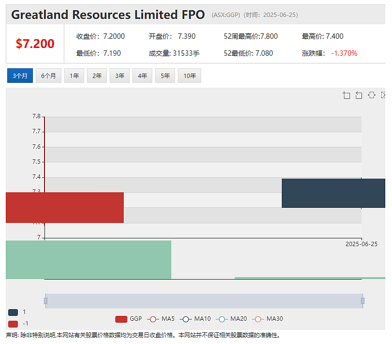Click the 最高价: 7.400 value
392x344 pixels.
(x=322, y=36)
